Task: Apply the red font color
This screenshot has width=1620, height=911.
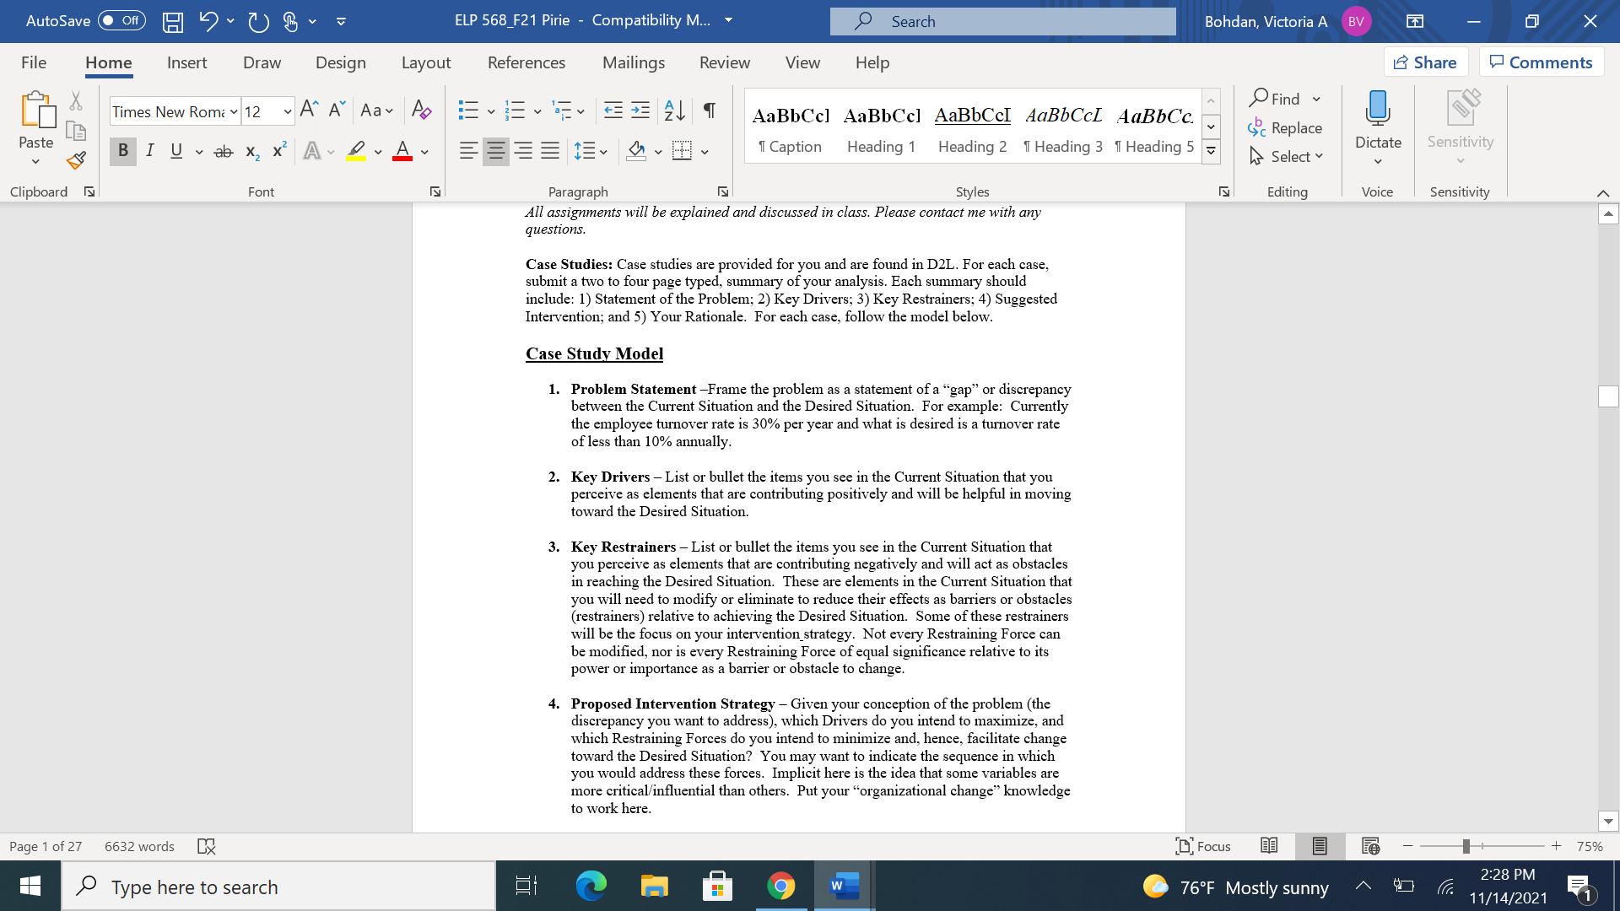Action: click(402, 151)
